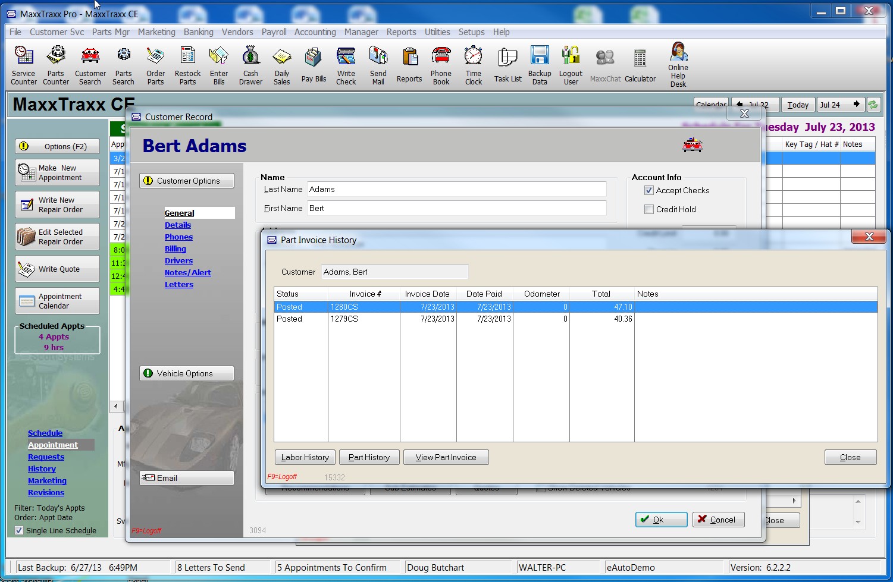Select the Billing link

(176, 248)
